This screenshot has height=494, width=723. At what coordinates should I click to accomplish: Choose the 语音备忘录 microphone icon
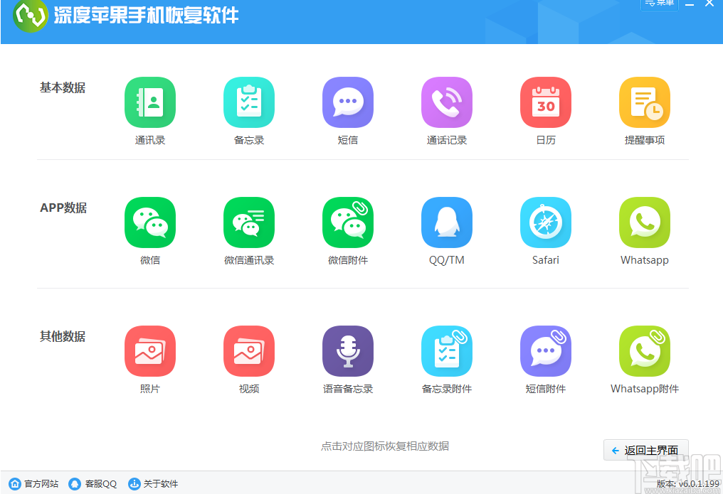[x=348, y=351]
